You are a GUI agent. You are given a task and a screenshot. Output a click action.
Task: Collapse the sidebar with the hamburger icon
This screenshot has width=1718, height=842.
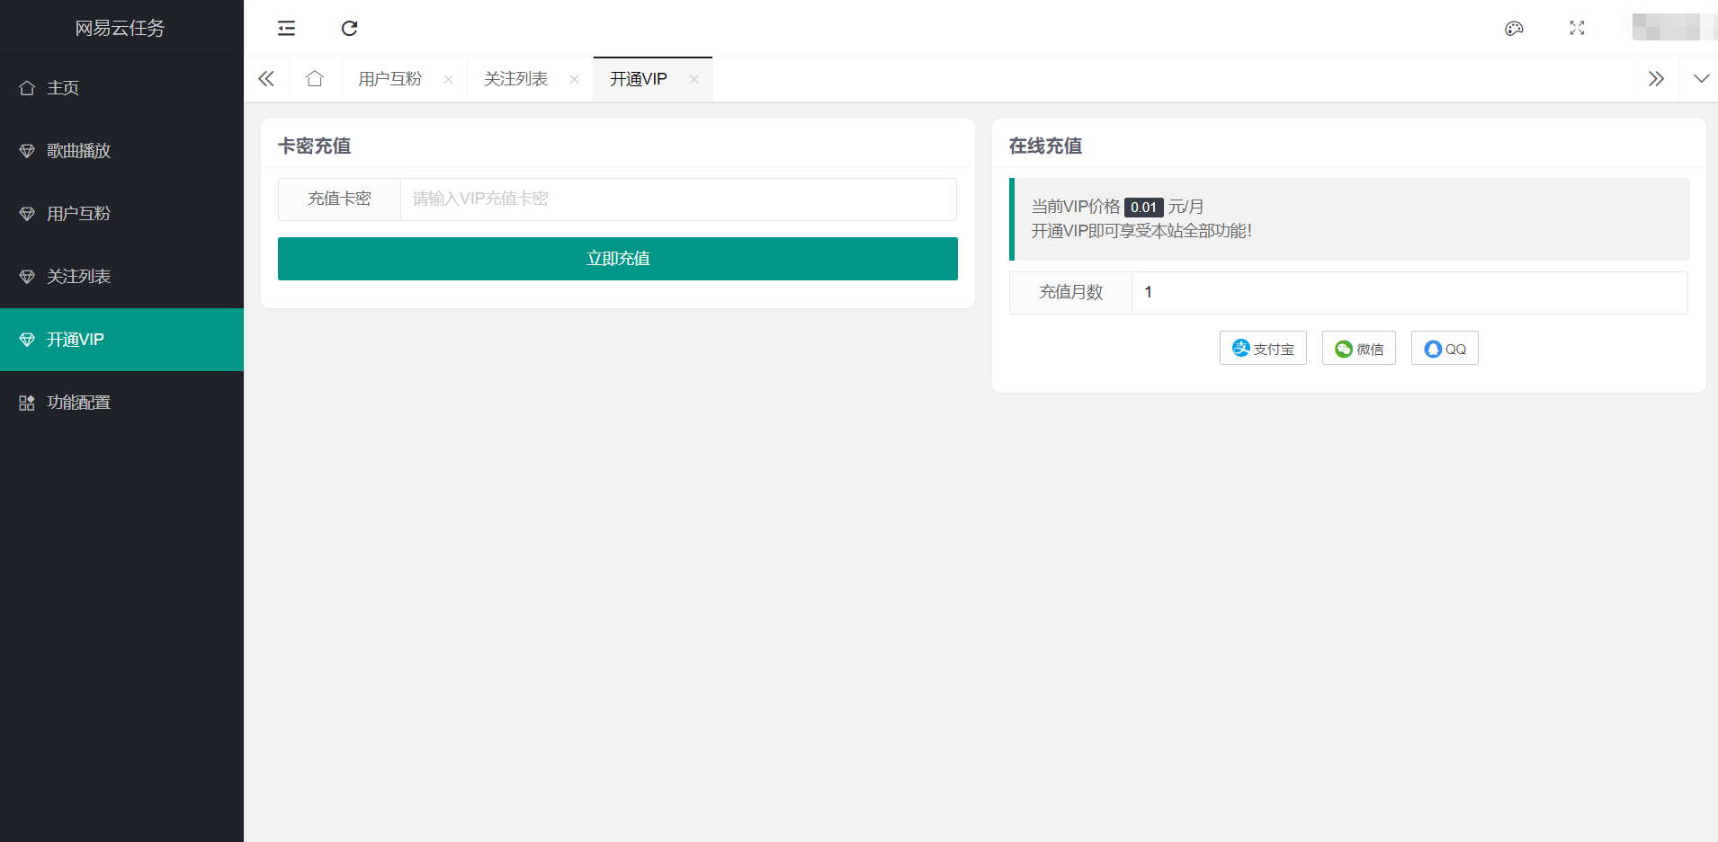[286, 28]
